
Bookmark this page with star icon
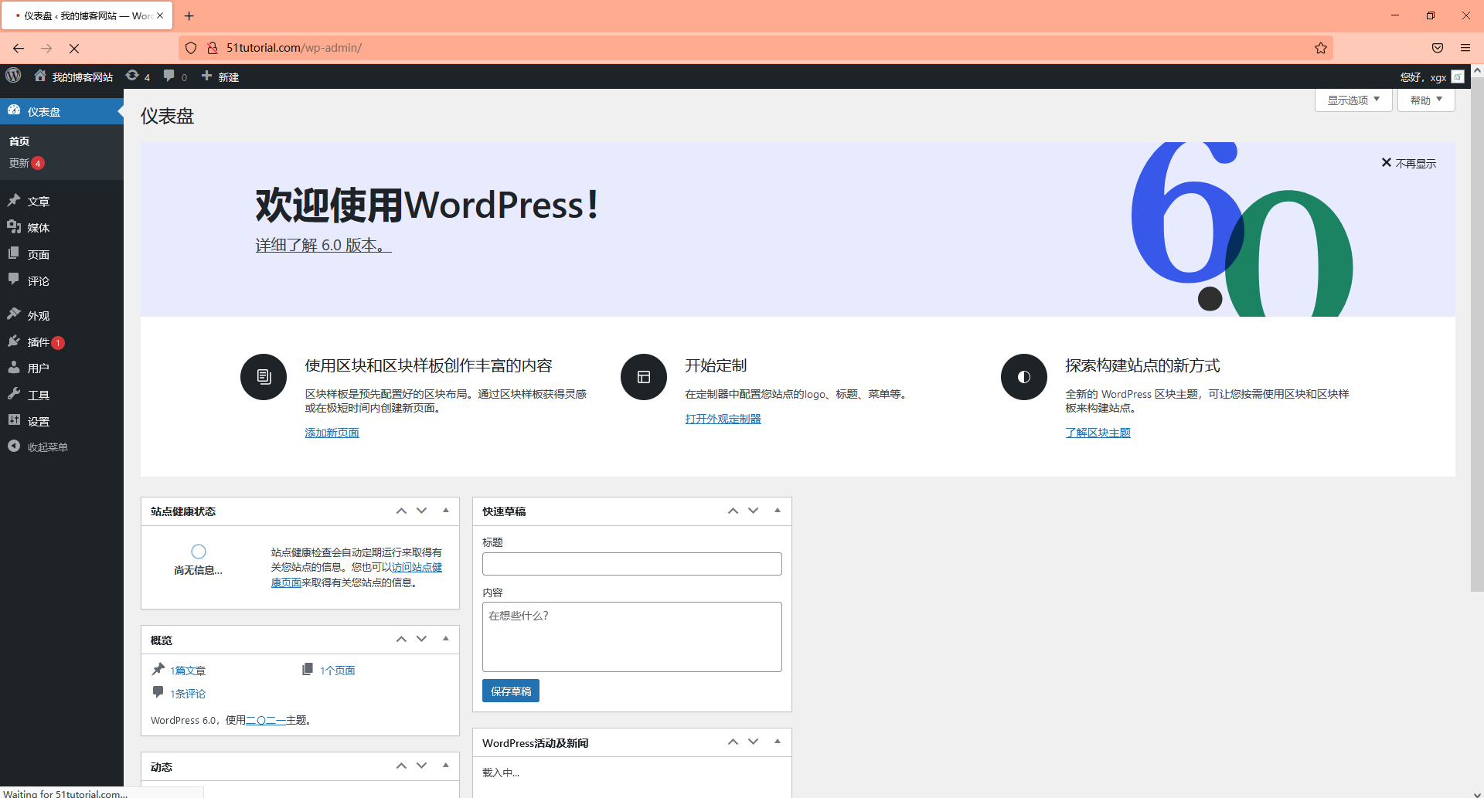click(1321, 48)
